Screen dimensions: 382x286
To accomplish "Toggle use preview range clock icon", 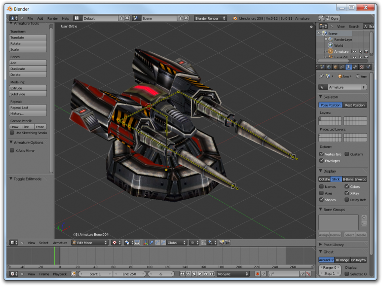I will [x=74, y=274].
